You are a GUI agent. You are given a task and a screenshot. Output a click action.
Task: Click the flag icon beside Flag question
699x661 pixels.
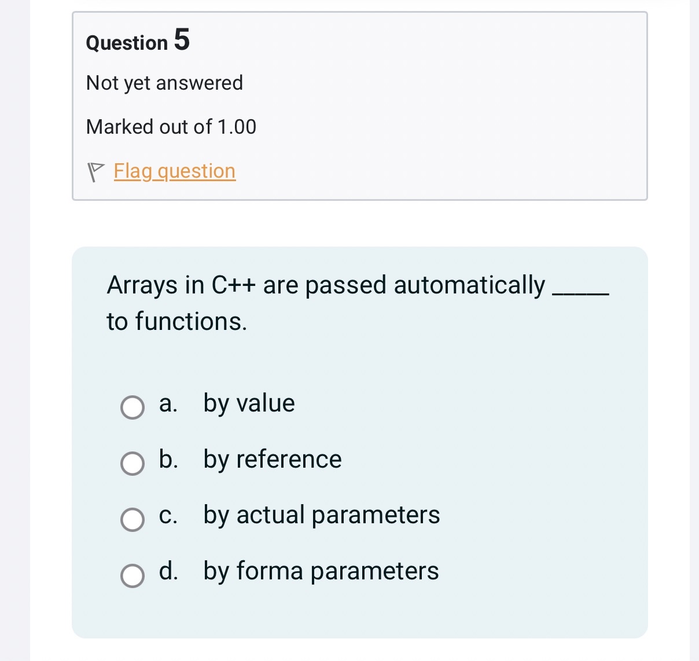pos(95,172)
